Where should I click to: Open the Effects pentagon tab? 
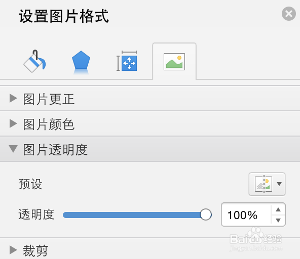[81, 62]
